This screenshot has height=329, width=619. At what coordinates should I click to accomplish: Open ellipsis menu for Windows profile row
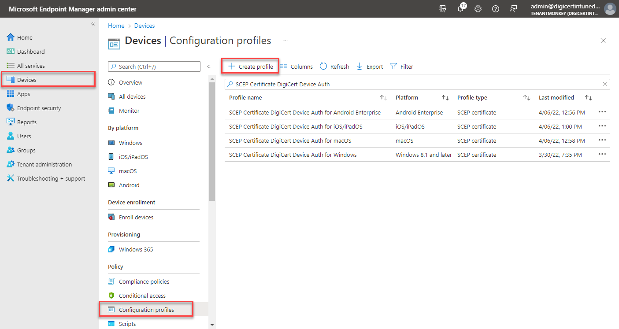tap(602, 154)
